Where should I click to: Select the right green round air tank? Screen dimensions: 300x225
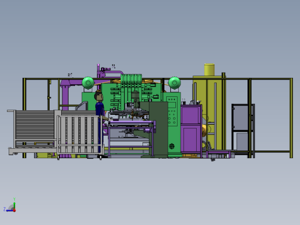tap(174, 82)
